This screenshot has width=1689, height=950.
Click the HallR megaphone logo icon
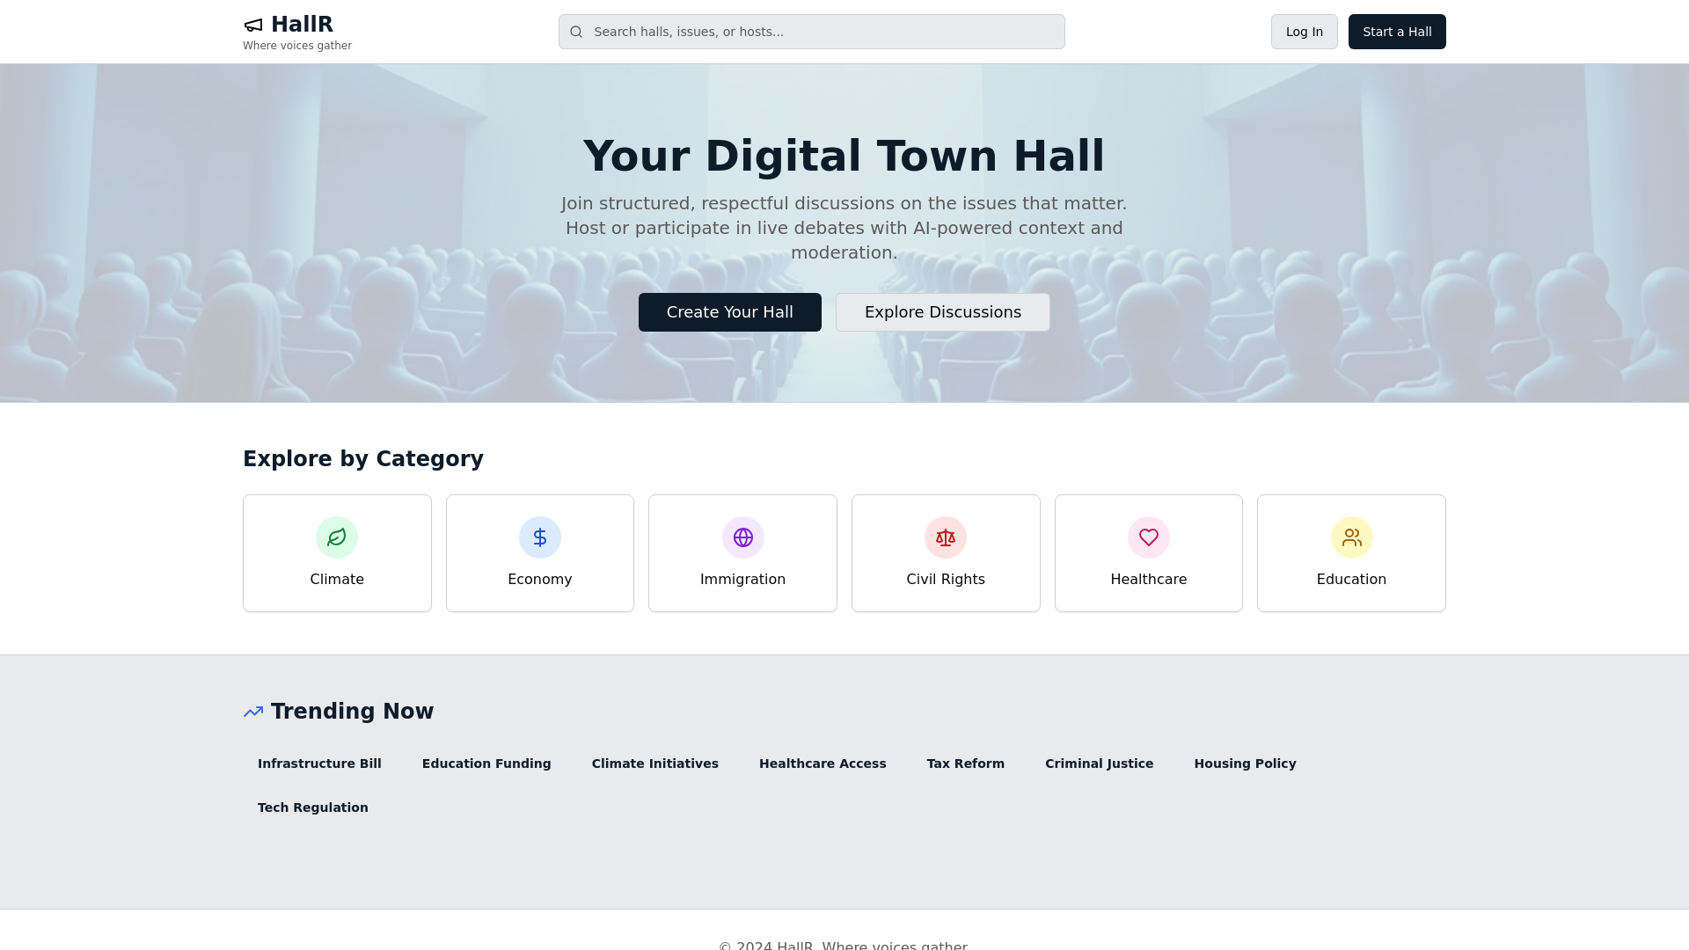click(253, 25)
